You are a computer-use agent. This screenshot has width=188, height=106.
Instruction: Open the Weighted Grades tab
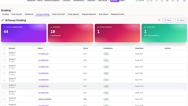tap(118, 14)
